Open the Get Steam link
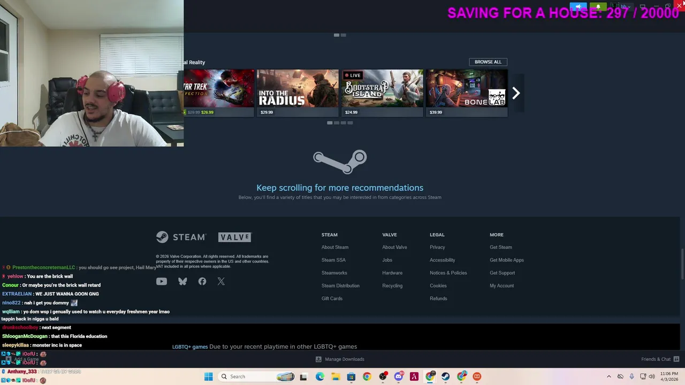Screen dimensions: 685x385 (501, 247)
